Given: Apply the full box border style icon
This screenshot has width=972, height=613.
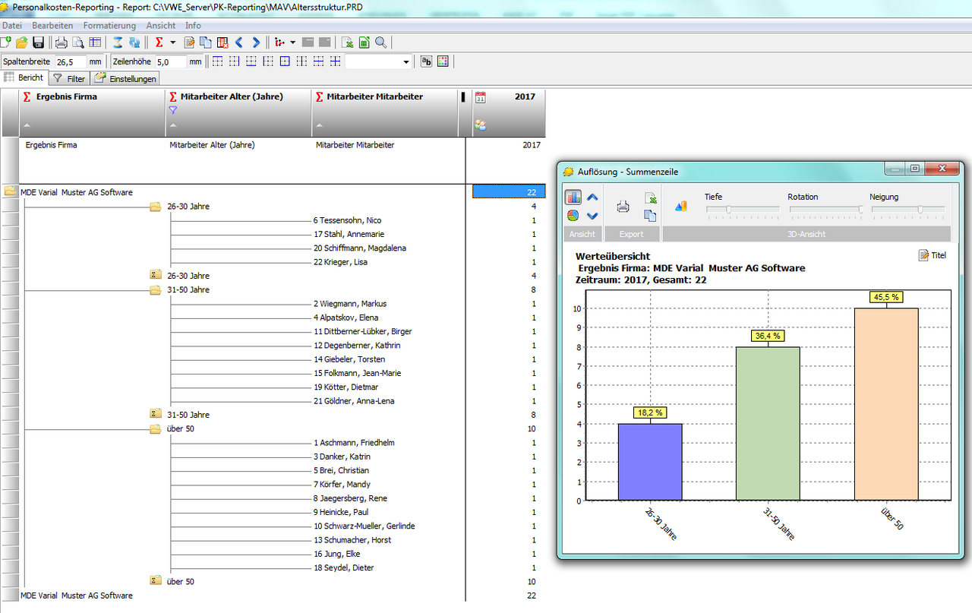Looking at the screenshot, I should click(x=285, y=62).
